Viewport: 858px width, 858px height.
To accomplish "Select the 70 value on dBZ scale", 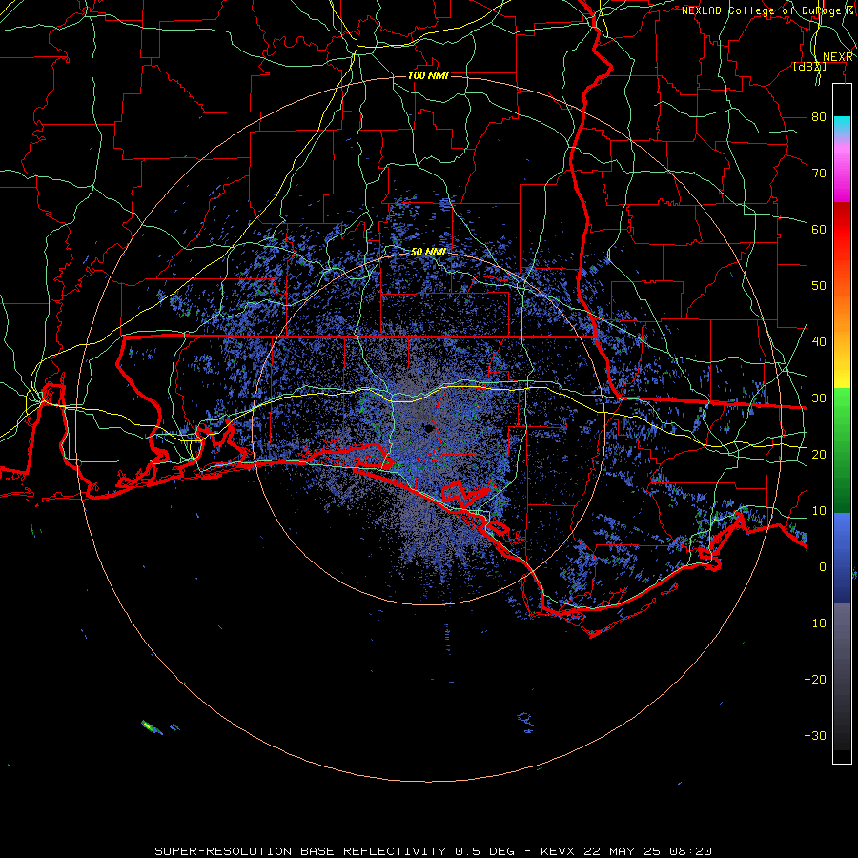I will (819, 174).
